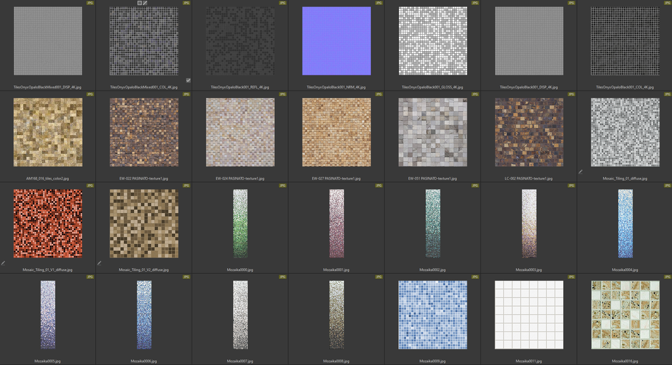This screenshot has height=365, width=672.
Task: Click the pencil icon on Mosaic_Tiling_01_diffuse.jpg
Action: click(580, 172)
